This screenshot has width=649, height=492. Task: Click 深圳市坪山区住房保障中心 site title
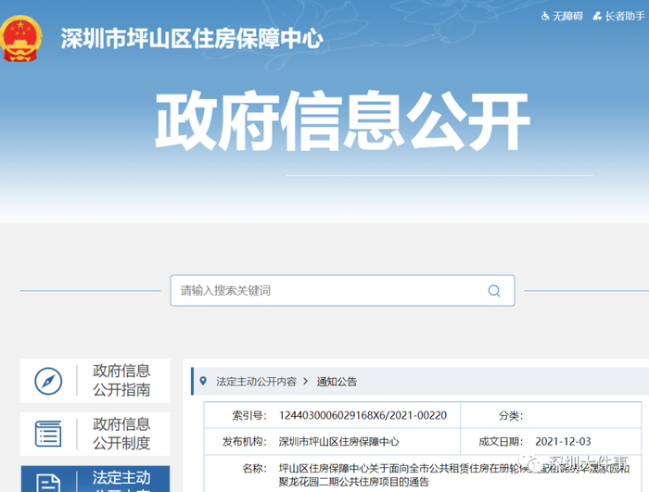point(192,39)
